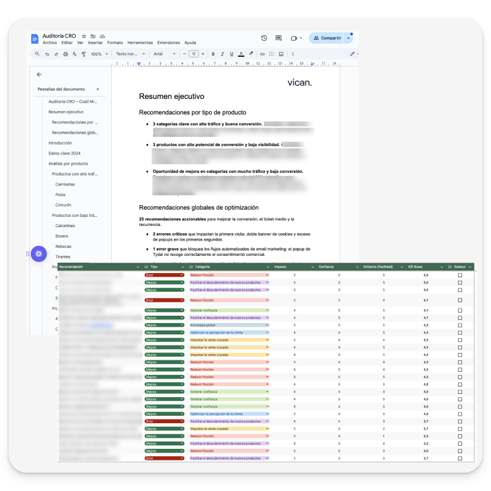Apply bold formatting
491x491 pixels.
[213, 54]
